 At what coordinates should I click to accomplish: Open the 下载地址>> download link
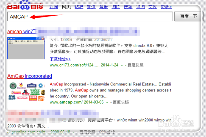(60, 59)
